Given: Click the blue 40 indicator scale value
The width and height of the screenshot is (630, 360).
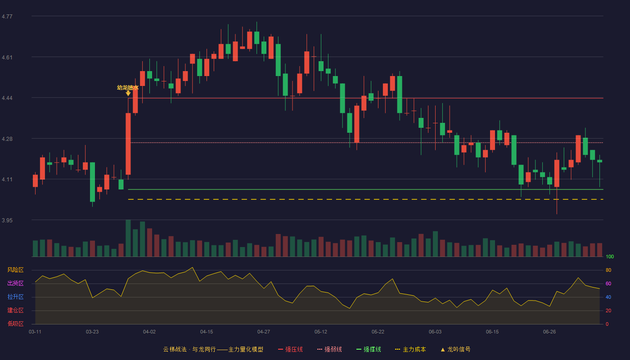Looking at the screenshot, I should coord(608,297).
